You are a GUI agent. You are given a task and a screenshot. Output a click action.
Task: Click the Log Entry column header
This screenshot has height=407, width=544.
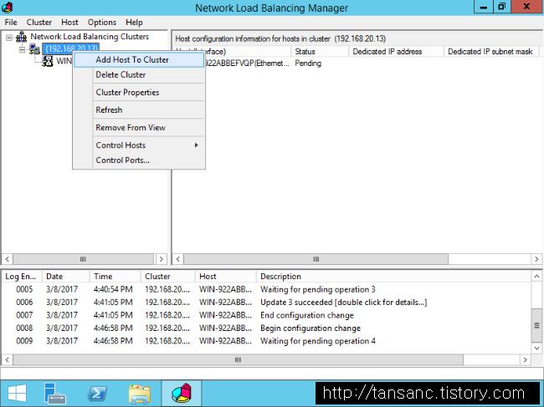coord(22,277)
